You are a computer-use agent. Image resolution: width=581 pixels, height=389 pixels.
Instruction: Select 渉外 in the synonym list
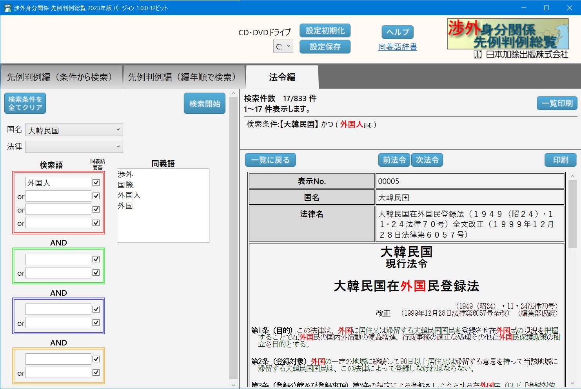[x=125, y=175]
